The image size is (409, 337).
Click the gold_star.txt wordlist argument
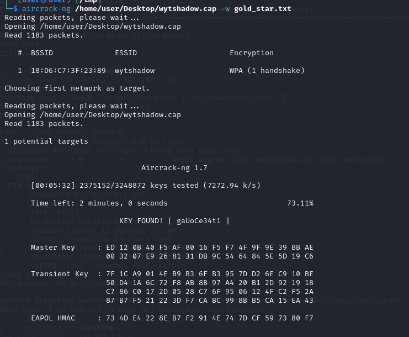tap(262, 9)
